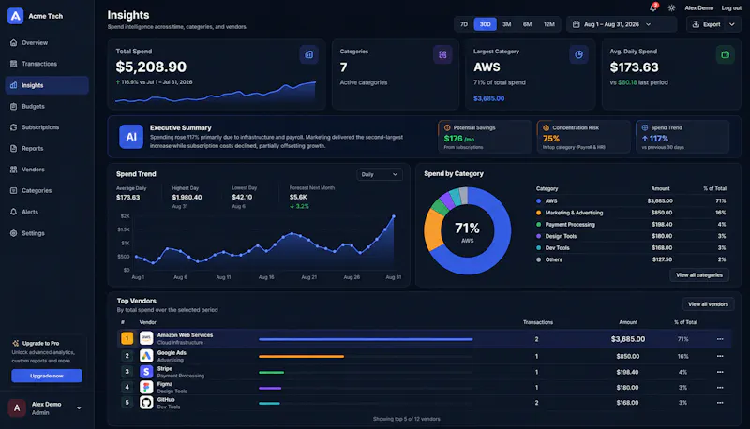Click the AI Executive Summary badge

click(x=131, y=137)
